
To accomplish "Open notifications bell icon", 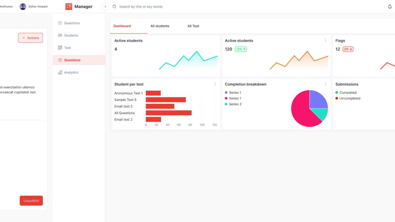I will 390,6.
